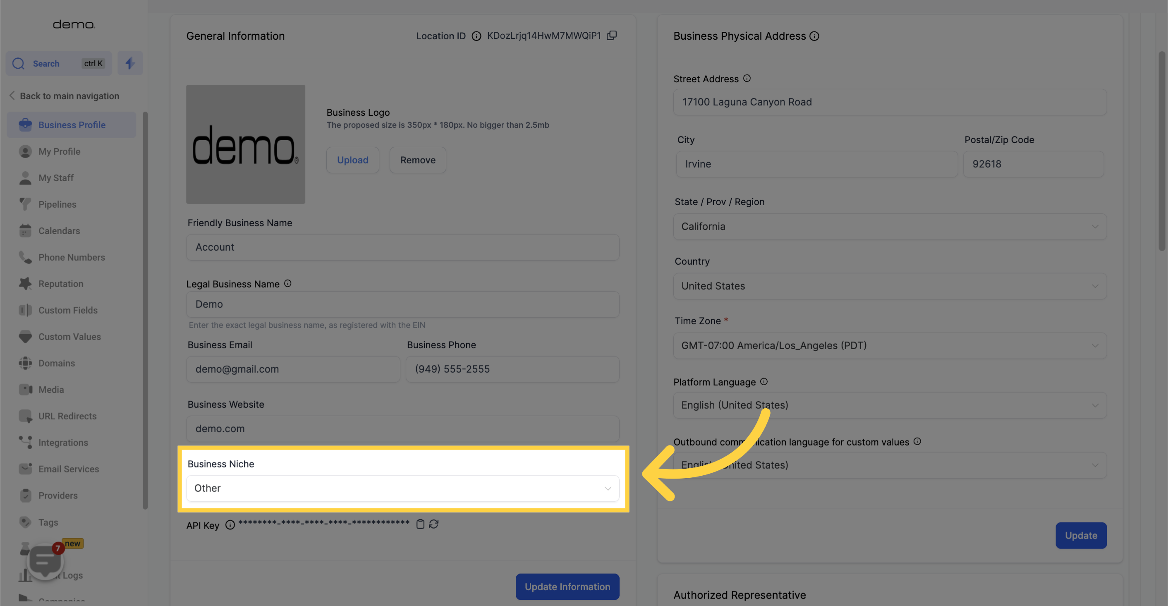Click the My Staff person icon
This screenshot has width=1168, height=606.
pos(25,178)
